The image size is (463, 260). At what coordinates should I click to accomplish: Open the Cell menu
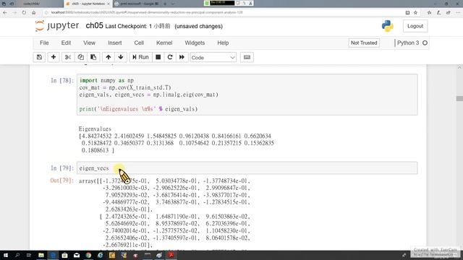tap(139, 43)
